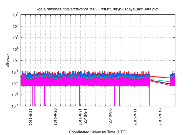
Task: Click the 10^0 y-axis tick label
Action: 15,61
